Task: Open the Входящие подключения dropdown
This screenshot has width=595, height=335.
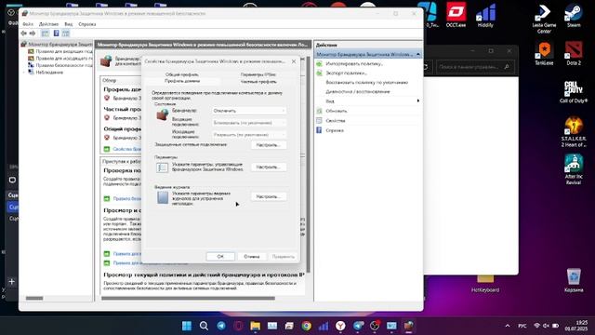Action: tap(249, 123)
